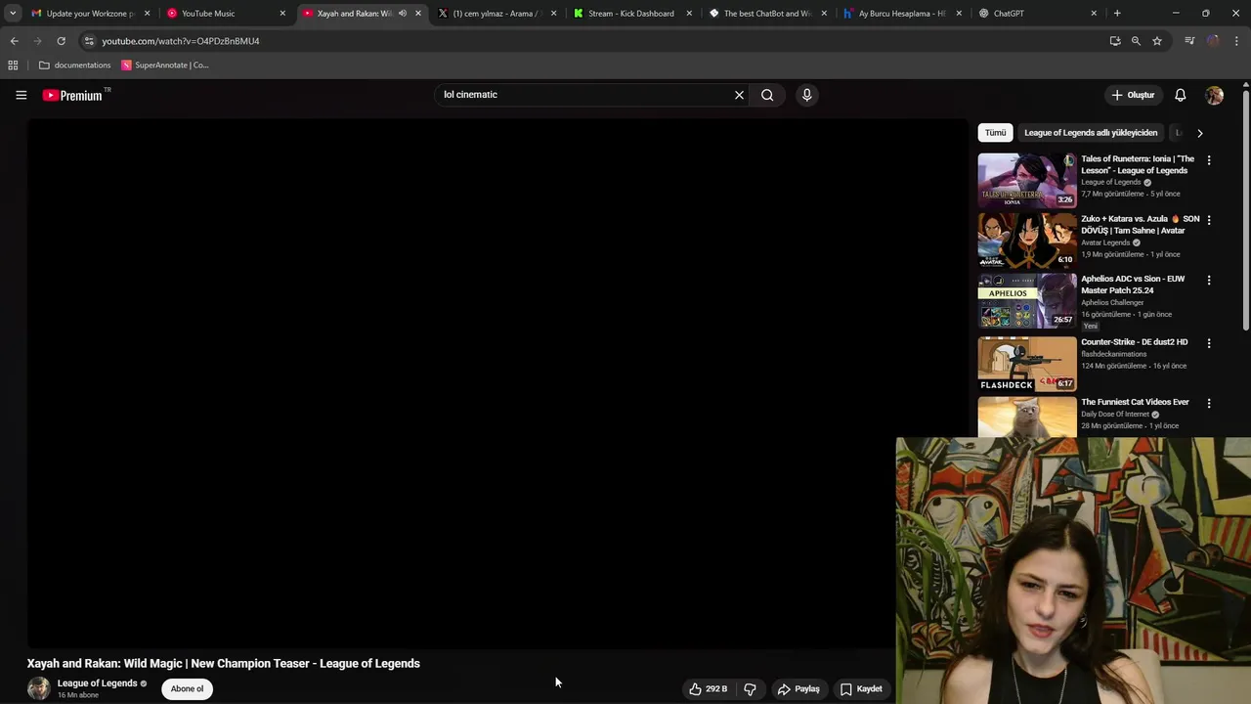
Task: Open League of Legends channel avatar
Action: click(38, 688)
